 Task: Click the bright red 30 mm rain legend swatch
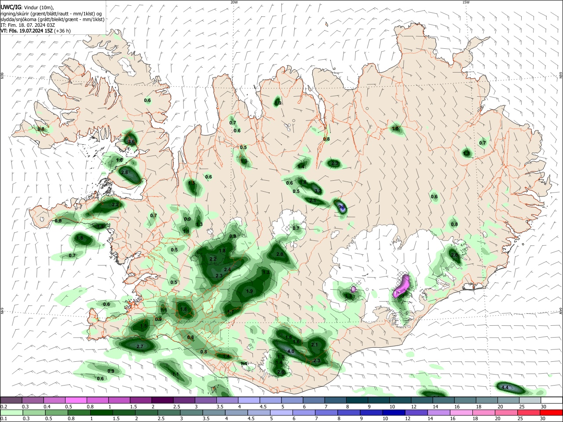[551, 412]
